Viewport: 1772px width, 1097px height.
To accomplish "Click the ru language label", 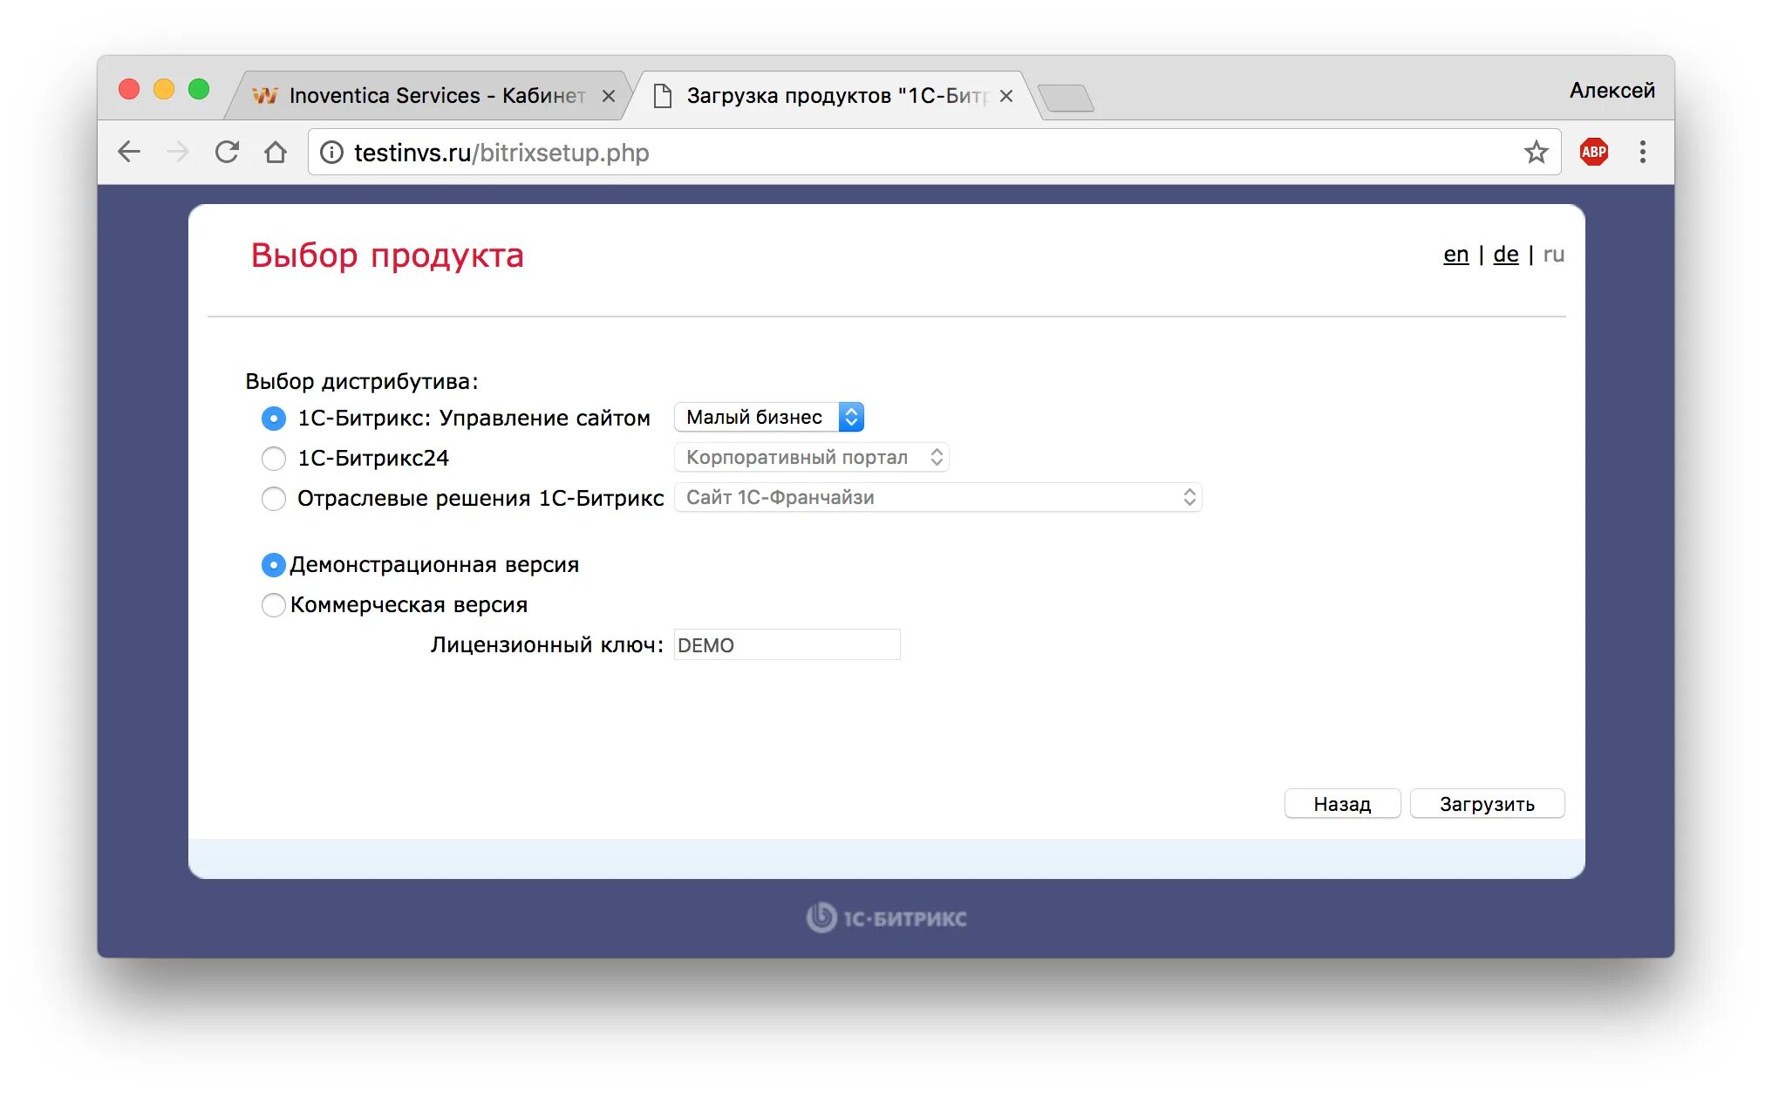I will [x=1553, y=255].
